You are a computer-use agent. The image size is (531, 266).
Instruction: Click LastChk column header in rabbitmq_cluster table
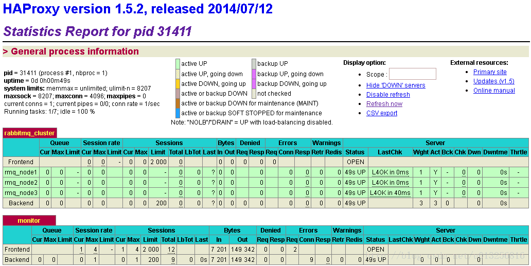[x=390, y=152]
